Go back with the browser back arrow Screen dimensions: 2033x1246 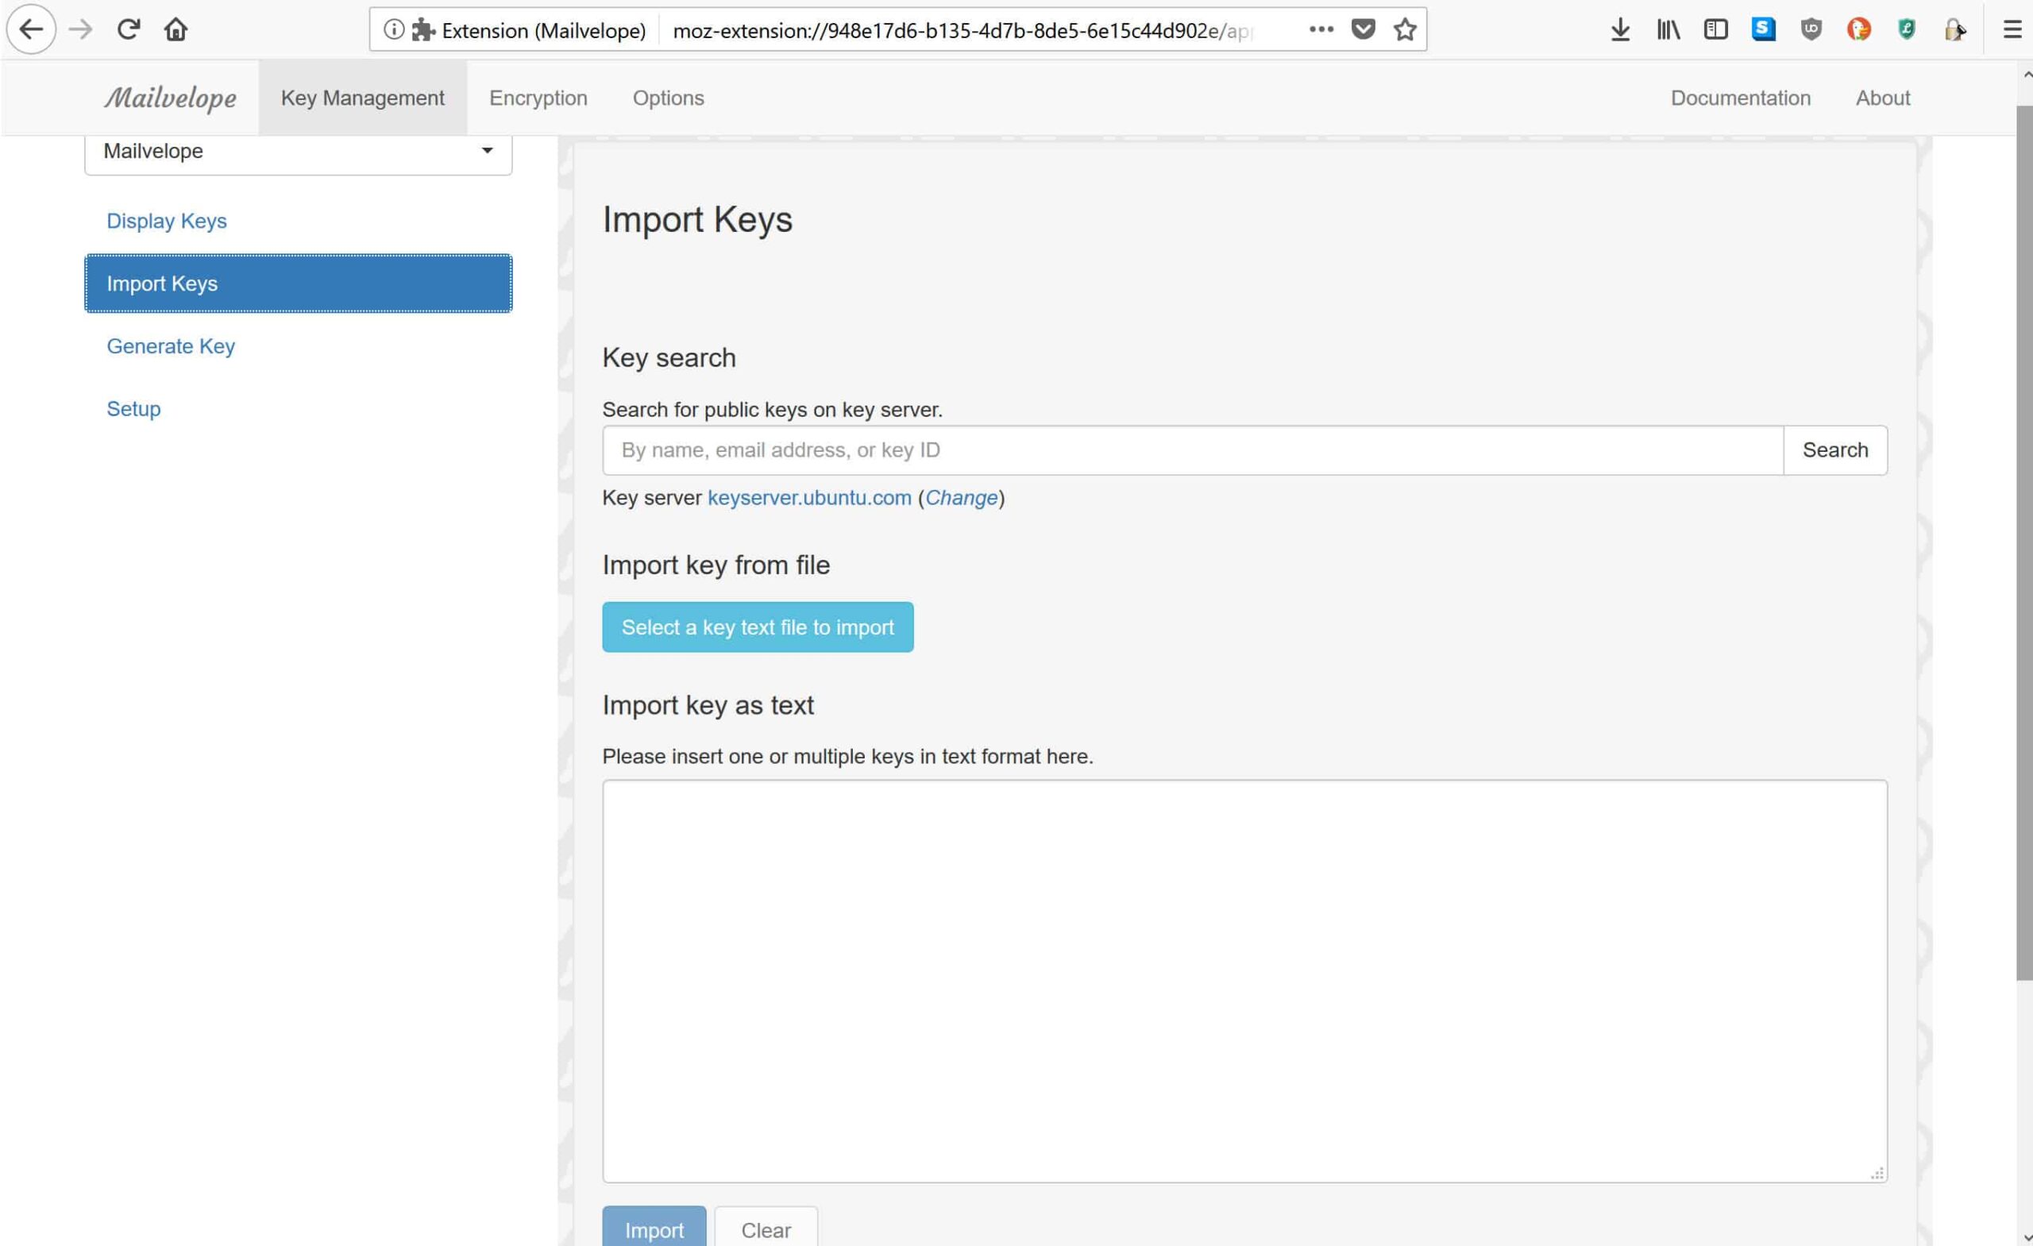31,29
